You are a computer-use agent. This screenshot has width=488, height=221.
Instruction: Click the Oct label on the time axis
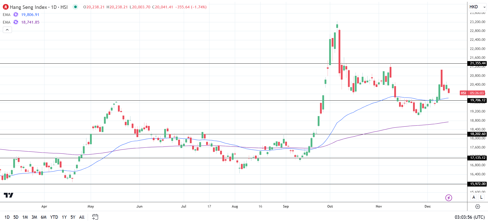click(330, 206)
